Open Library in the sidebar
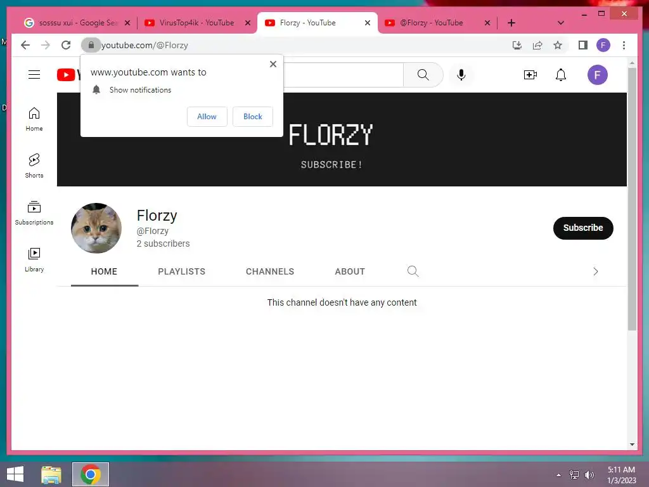 pyautogui.click(x=34, y=259)
